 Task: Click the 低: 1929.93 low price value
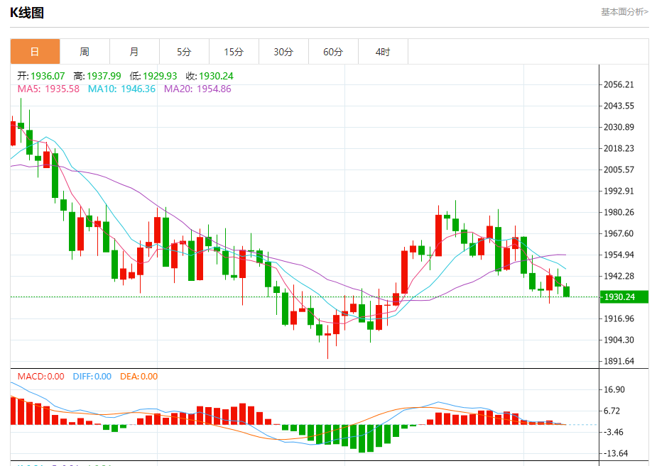pos(153,76)
